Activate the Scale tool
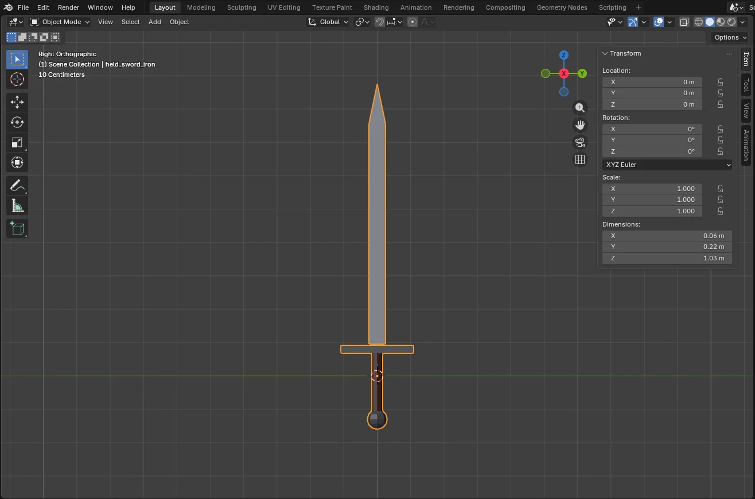This screenshot has height=499, width=755. (17, 142)
